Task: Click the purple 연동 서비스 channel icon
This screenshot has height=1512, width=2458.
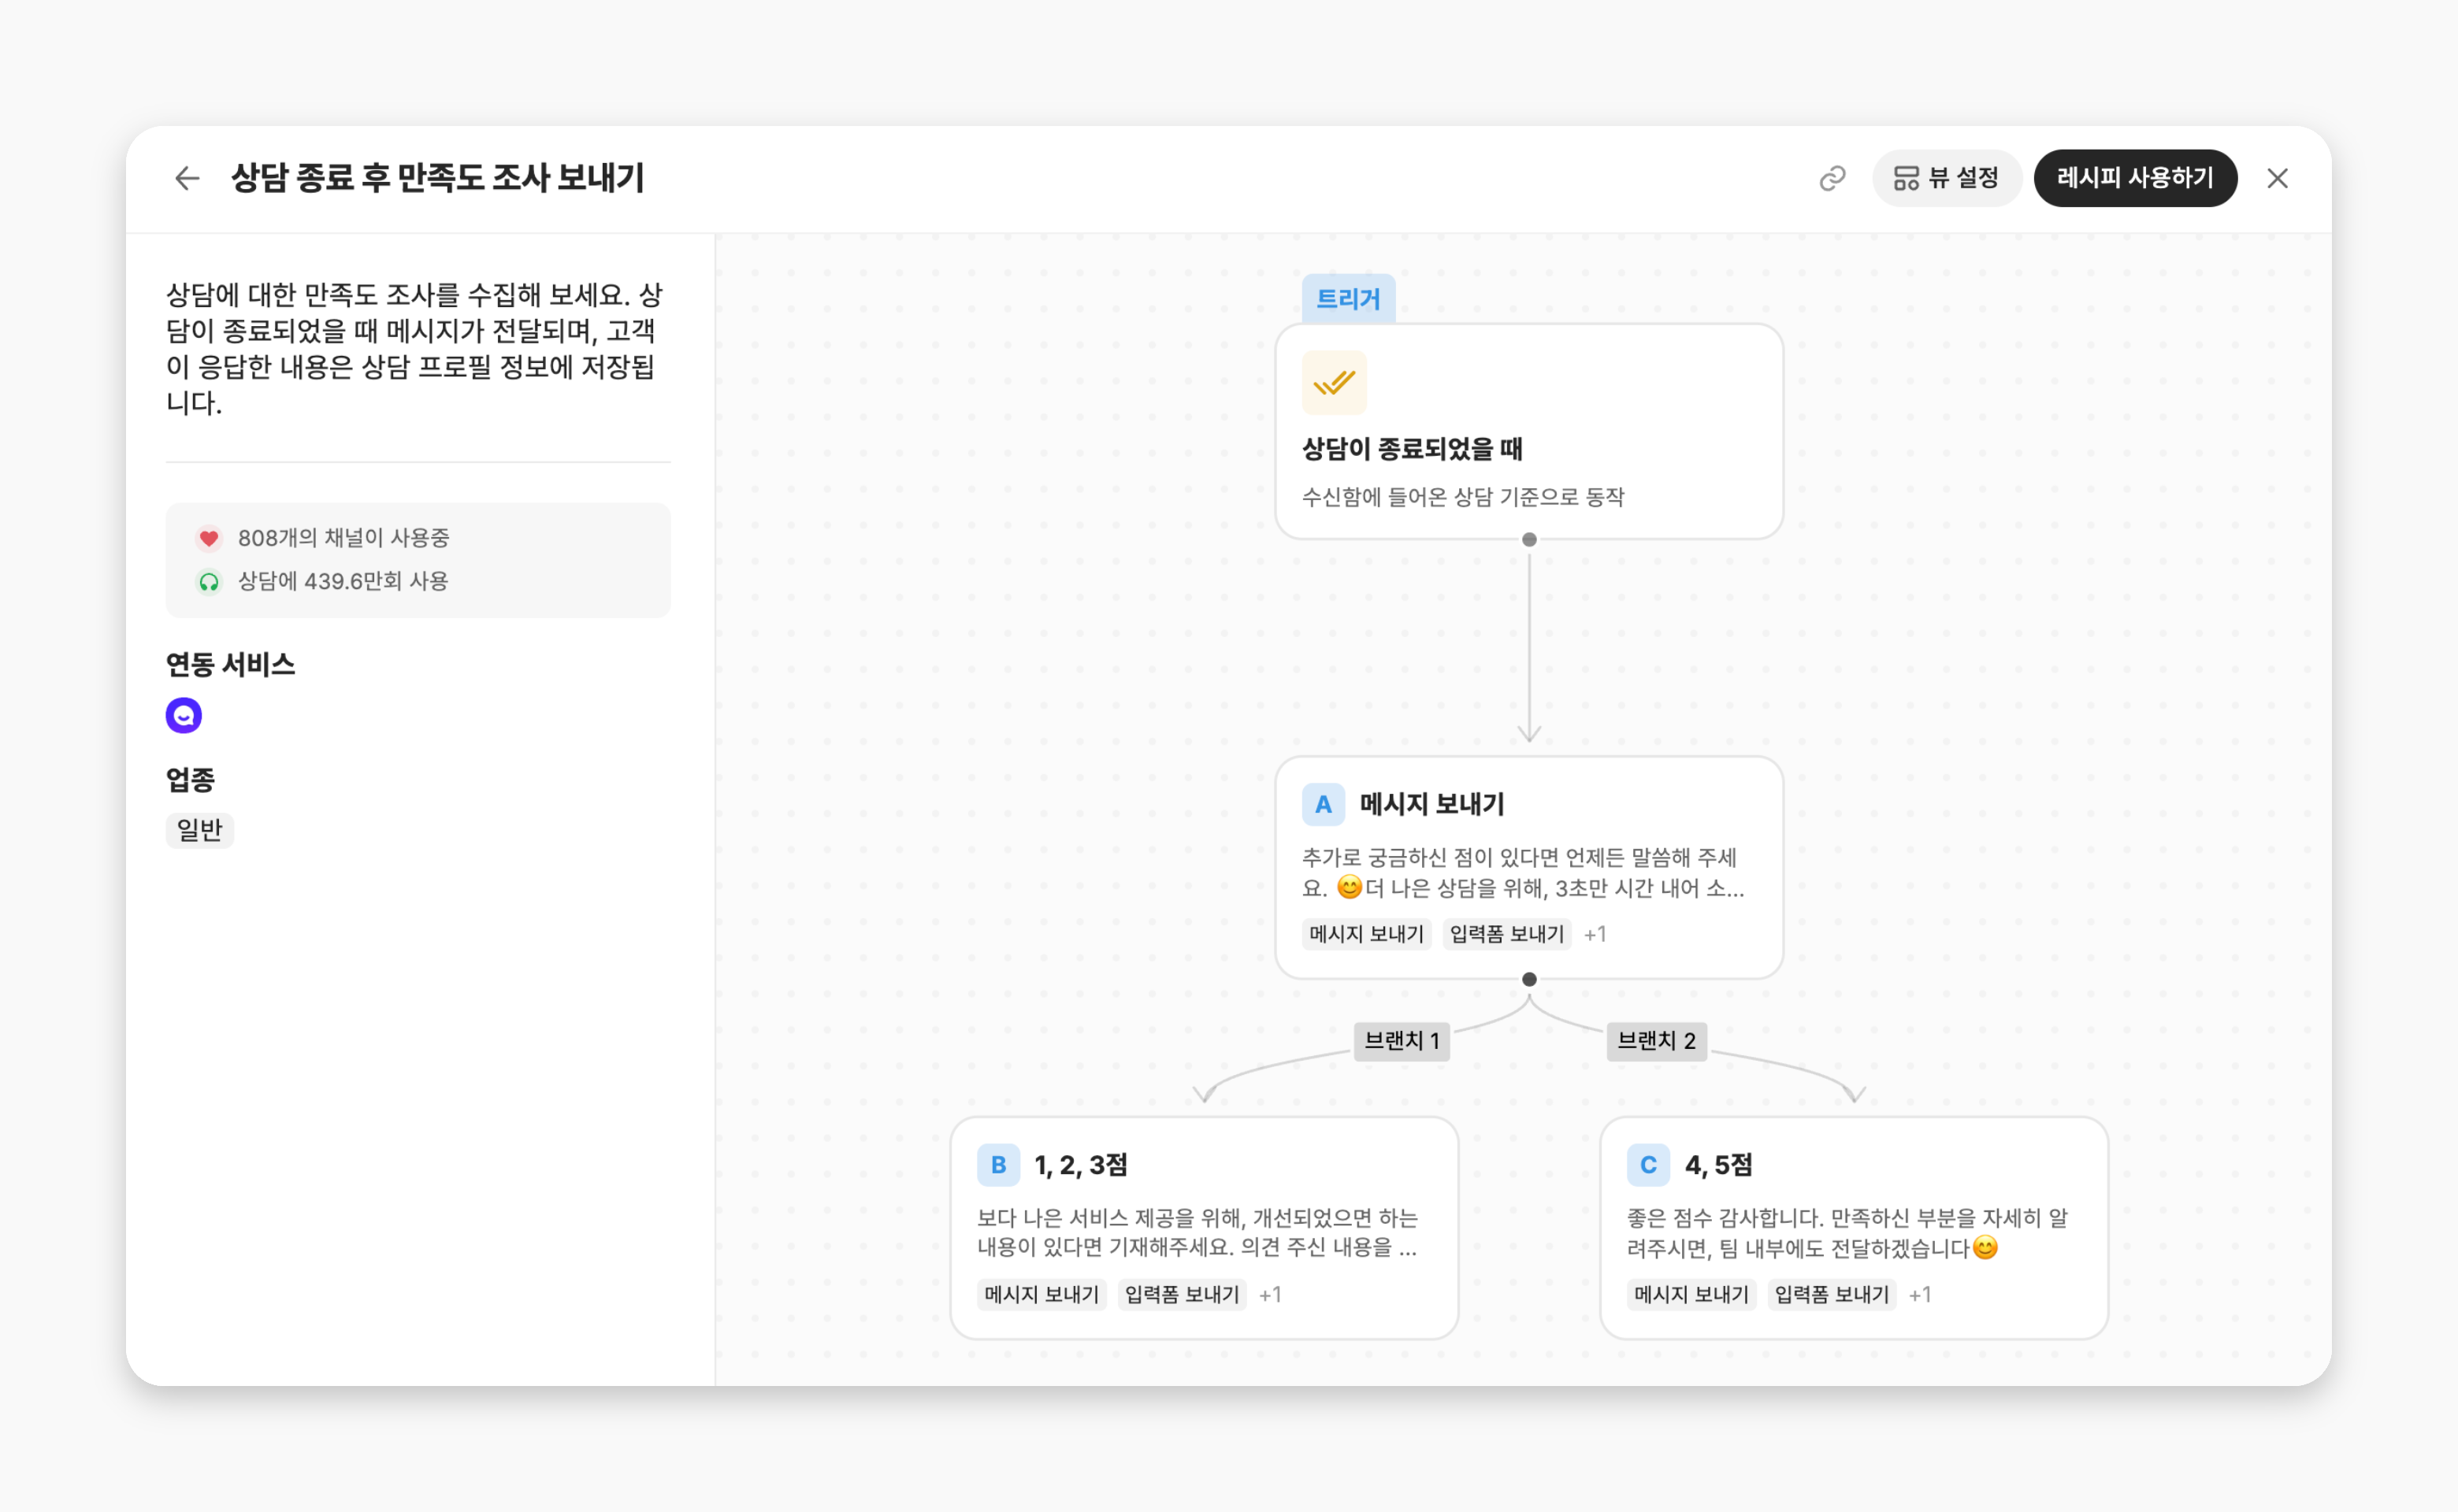Action: click(184, 715)
